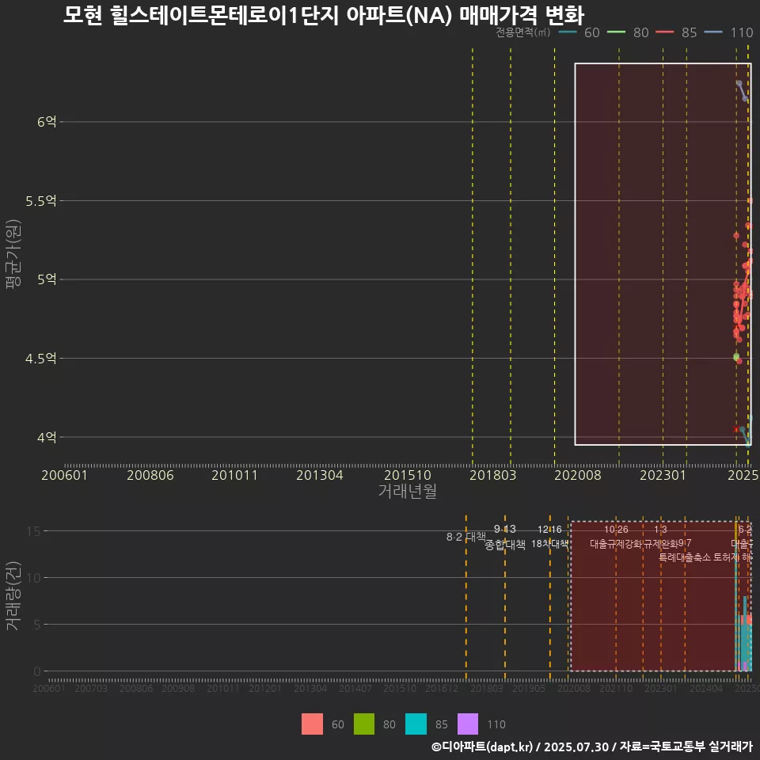Click 201201 on the volume chart x-axis
The height and width of the screenshot is (760, 760).
tap(264, 688)
